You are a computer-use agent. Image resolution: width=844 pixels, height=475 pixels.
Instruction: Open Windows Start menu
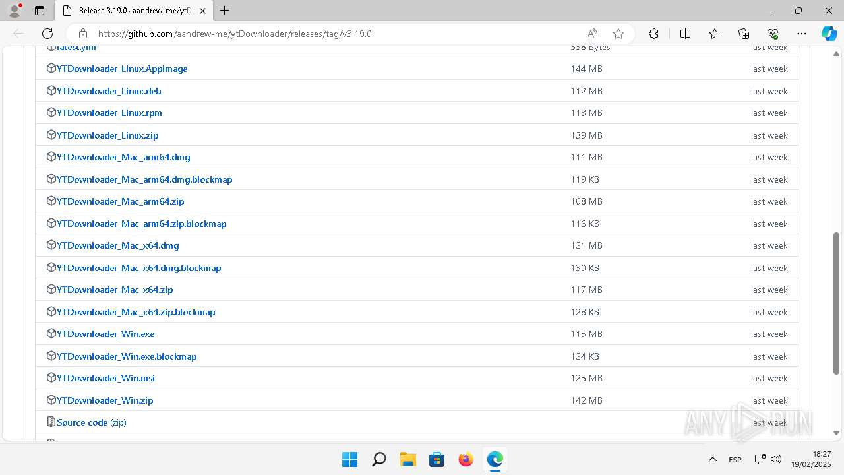click(x=349, y=459)
